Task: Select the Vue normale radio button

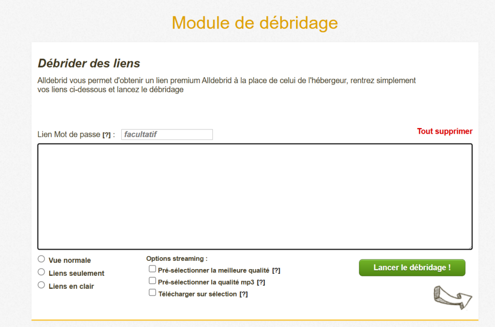Action: tap(42, 259)
